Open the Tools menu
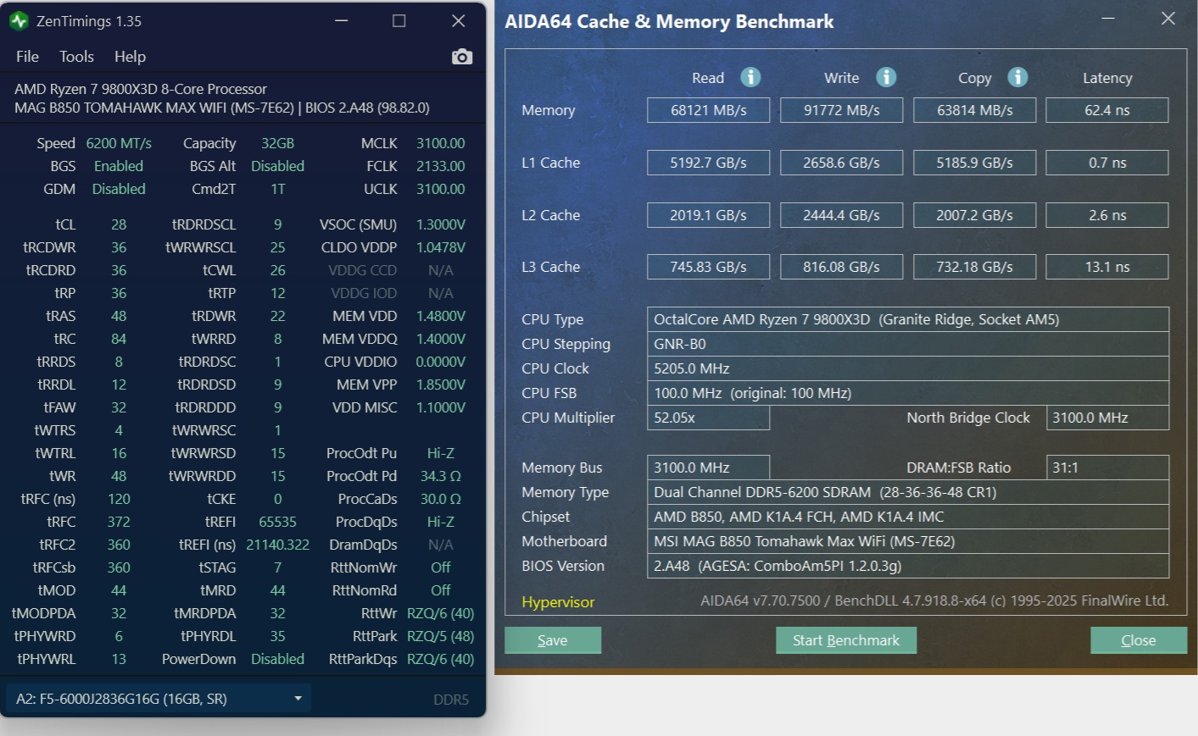 click(x=76, y=57)
